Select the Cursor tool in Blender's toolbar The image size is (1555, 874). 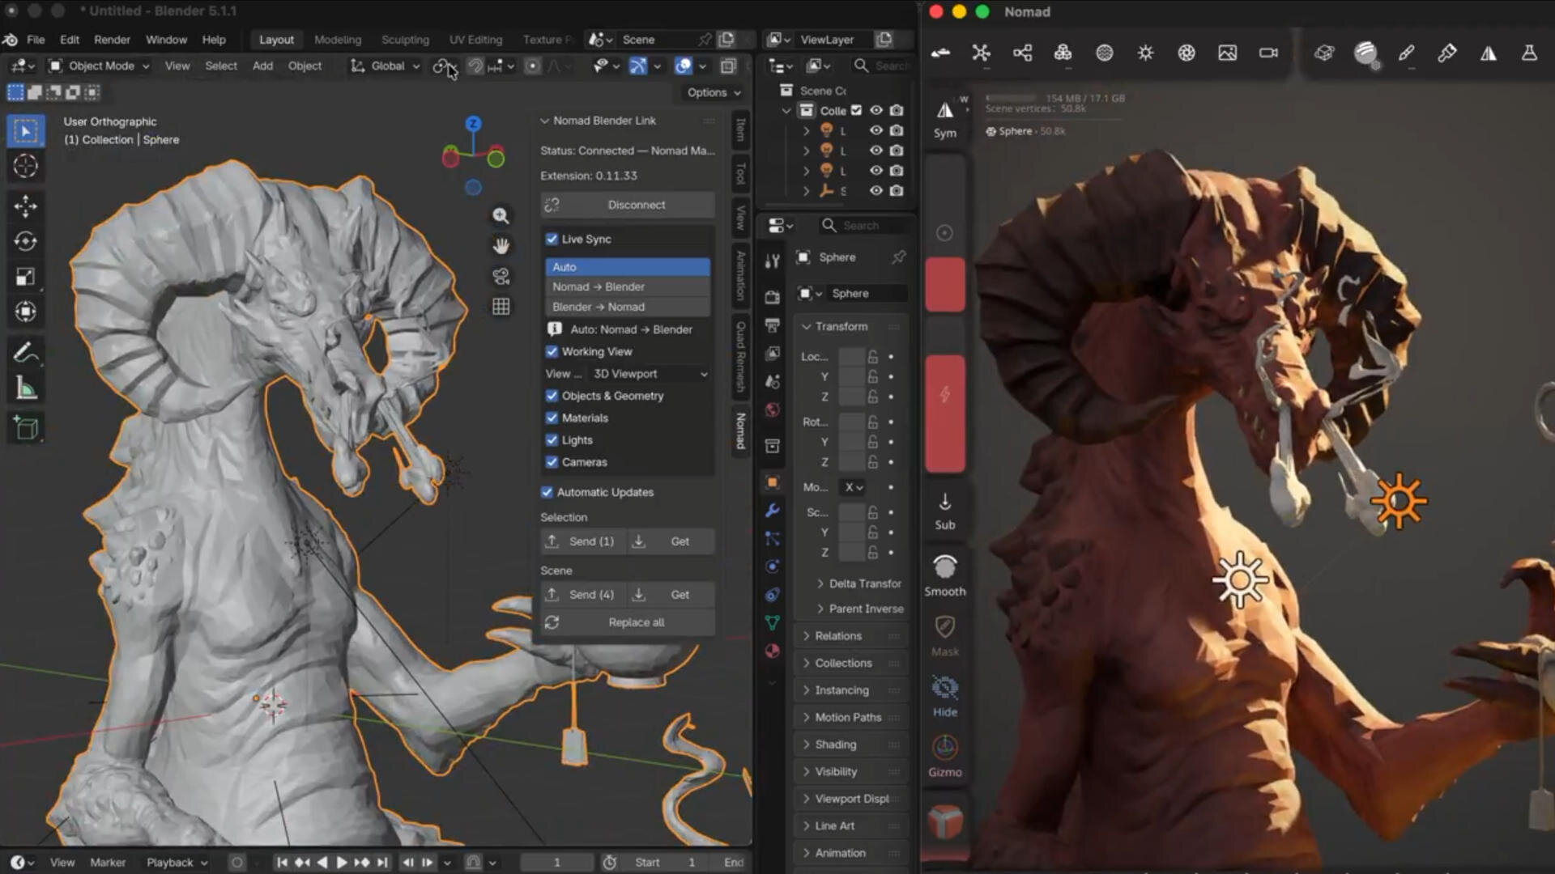pos(25,166)
